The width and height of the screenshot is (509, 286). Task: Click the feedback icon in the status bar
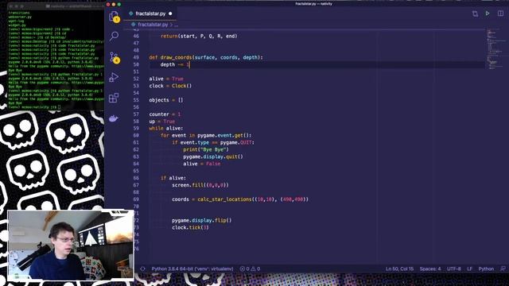coord(503,269)
